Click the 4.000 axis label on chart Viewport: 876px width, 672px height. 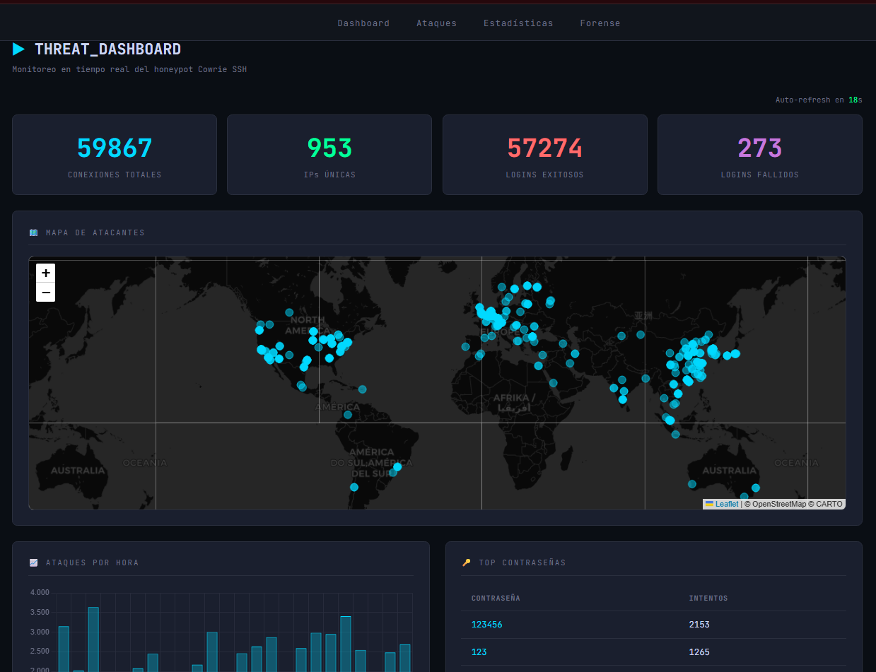click(x=40, y=592)
